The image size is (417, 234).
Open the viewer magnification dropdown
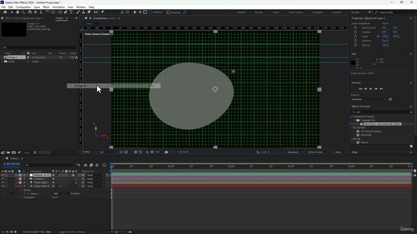(x=89, y=152)
